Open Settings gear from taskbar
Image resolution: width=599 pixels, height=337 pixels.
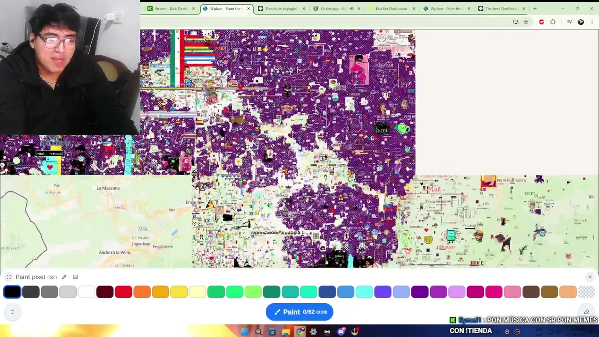[314, 332]
